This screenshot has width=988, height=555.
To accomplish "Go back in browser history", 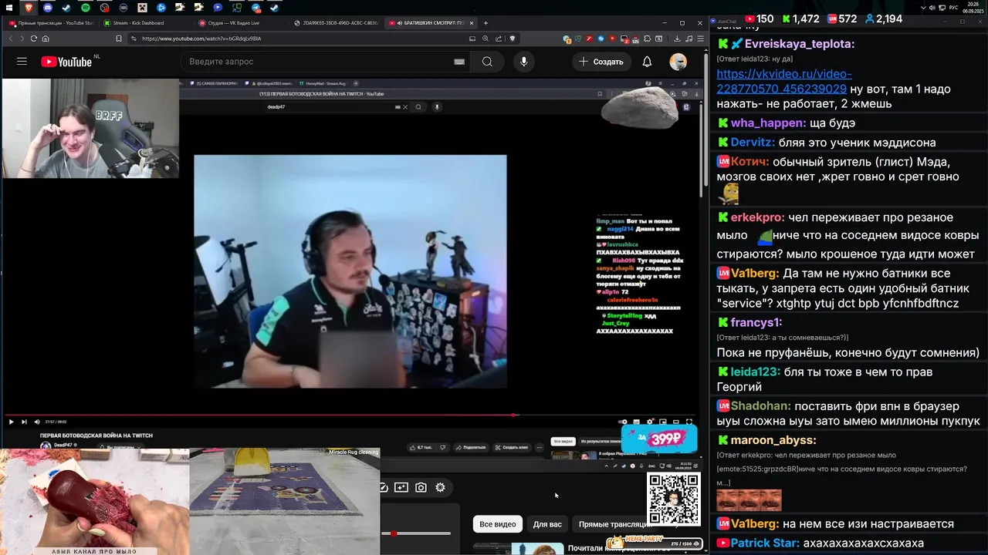I will 11,39.
